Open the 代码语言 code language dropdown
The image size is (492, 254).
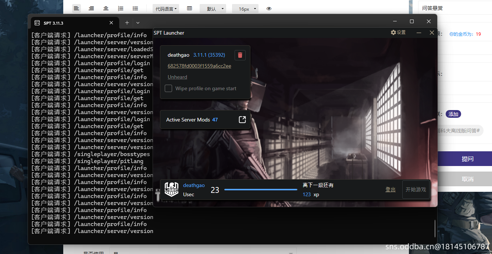pos(166,8)
